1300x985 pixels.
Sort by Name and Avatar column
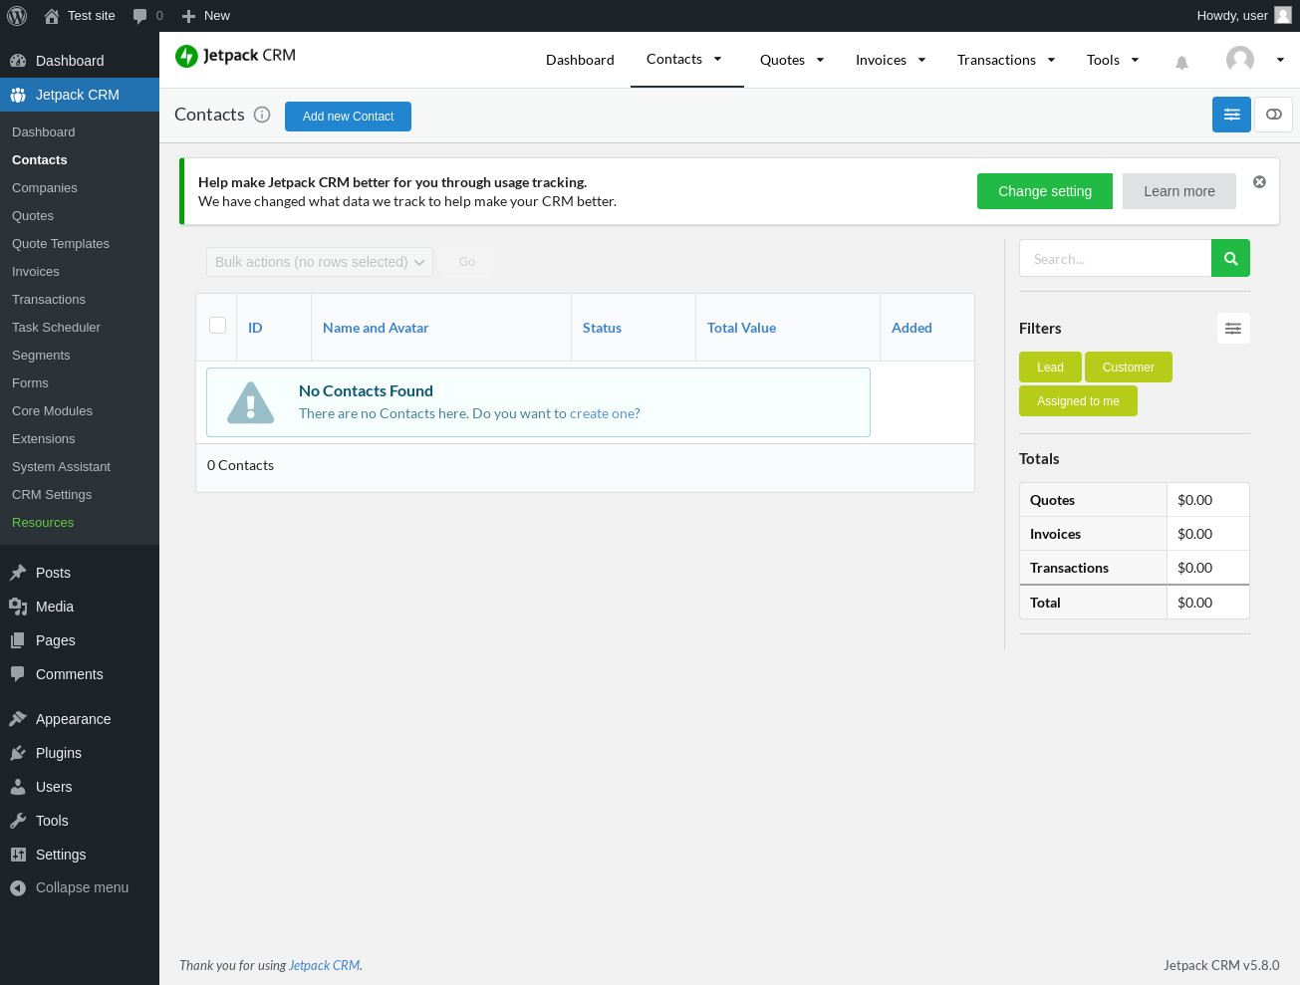pyautogui.click(x=376, y=328)
